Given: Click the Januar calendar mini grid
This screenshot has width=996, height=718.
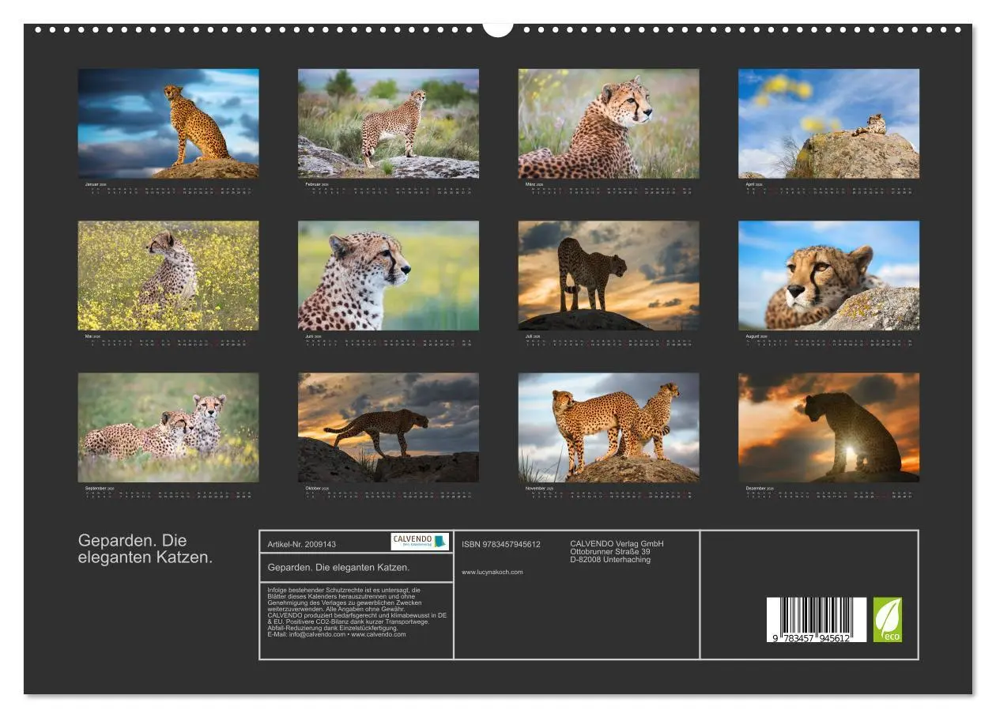Looking at the screenshot, I should [169, 190].
